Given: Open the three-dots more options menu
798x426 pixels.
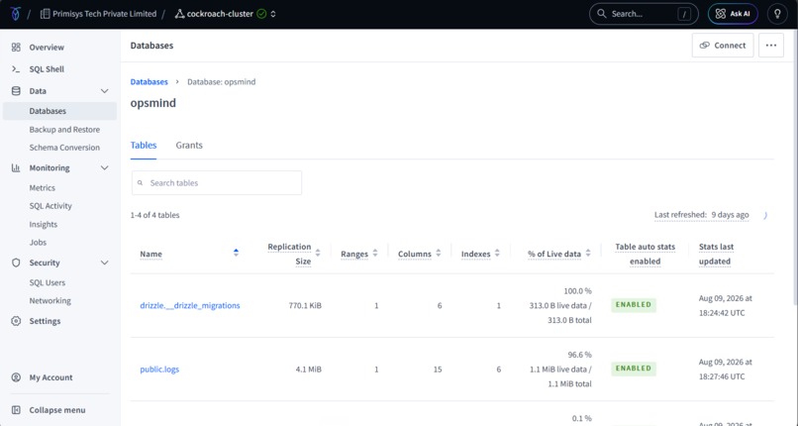Looking at the screenshot, I should [771, 46].
